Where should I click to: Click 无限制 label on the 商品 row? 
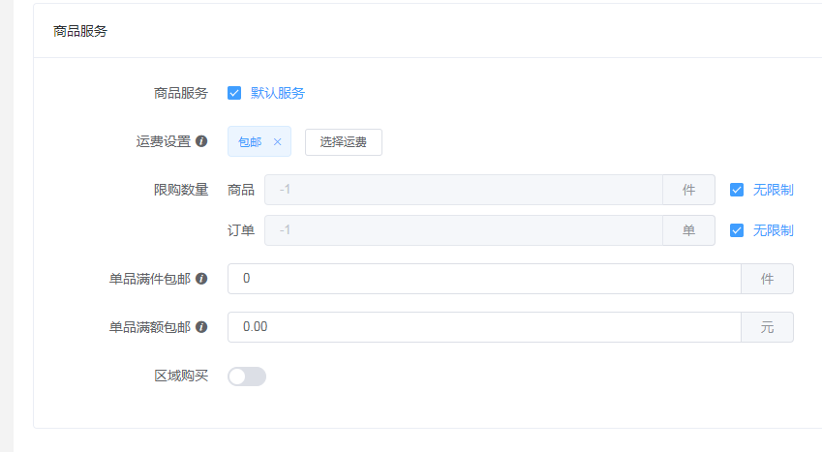click(x=774, y=190)
